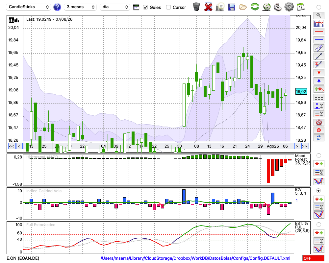
Task: Click the magnifying glass zoom tool
Action: click(319, 15)
